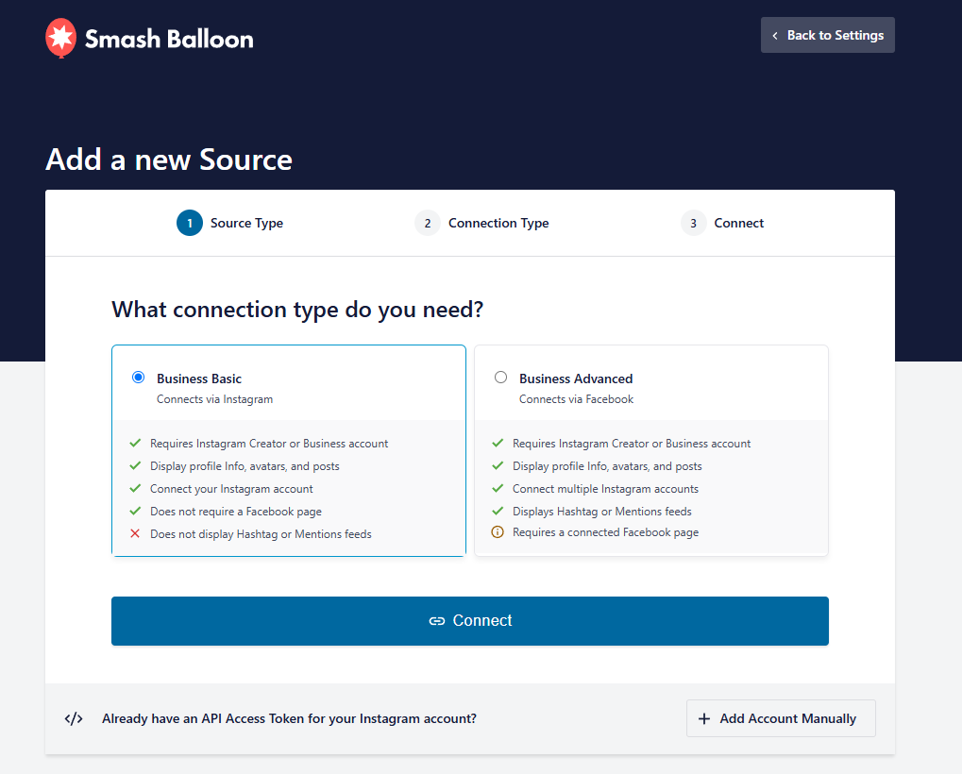Switch to the Connection Type step
Screen dimensions: 962x774
pyautogui.click(x=498, y=223)
